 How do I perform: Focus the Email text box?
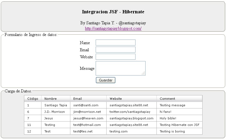click(115, 50)
